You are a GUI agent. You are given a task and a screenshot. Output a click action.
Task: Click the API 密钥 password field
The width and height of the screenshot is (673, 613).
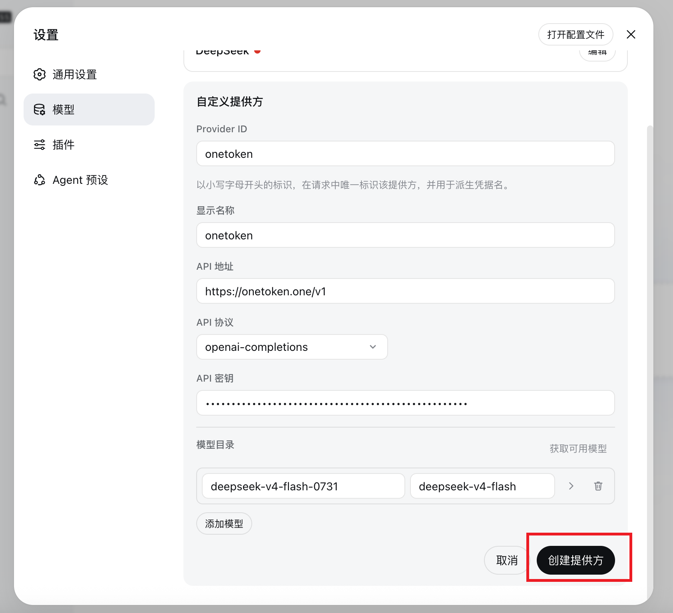405,403
